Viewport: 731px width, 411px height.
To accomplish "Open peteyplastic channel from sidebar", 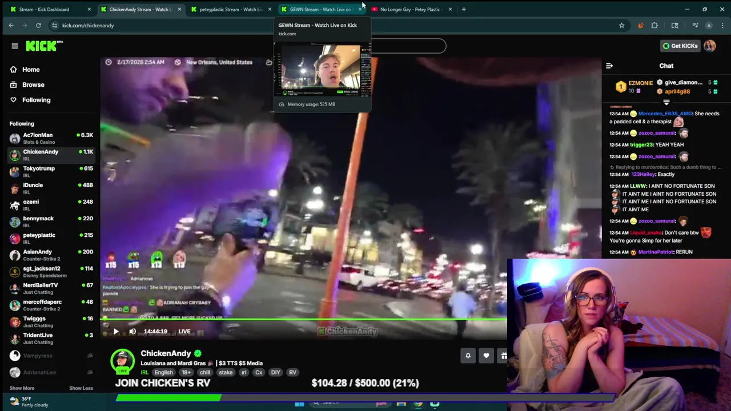I will pos(51,237).
